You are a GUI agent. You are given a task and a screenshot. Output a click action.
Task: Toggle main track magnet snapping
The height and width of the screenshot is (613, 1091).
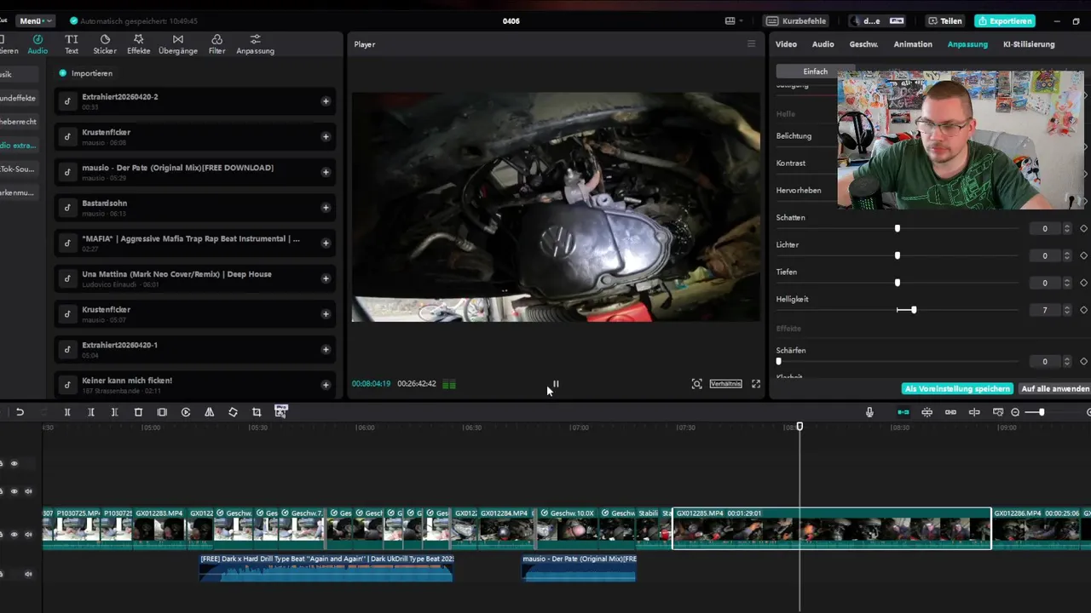[x=903, y=412]
